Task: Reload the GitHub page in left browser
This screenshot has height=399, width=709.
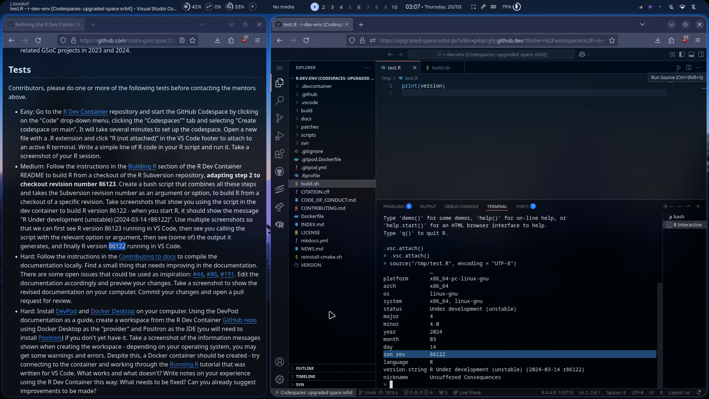Action: coord(38,40)
